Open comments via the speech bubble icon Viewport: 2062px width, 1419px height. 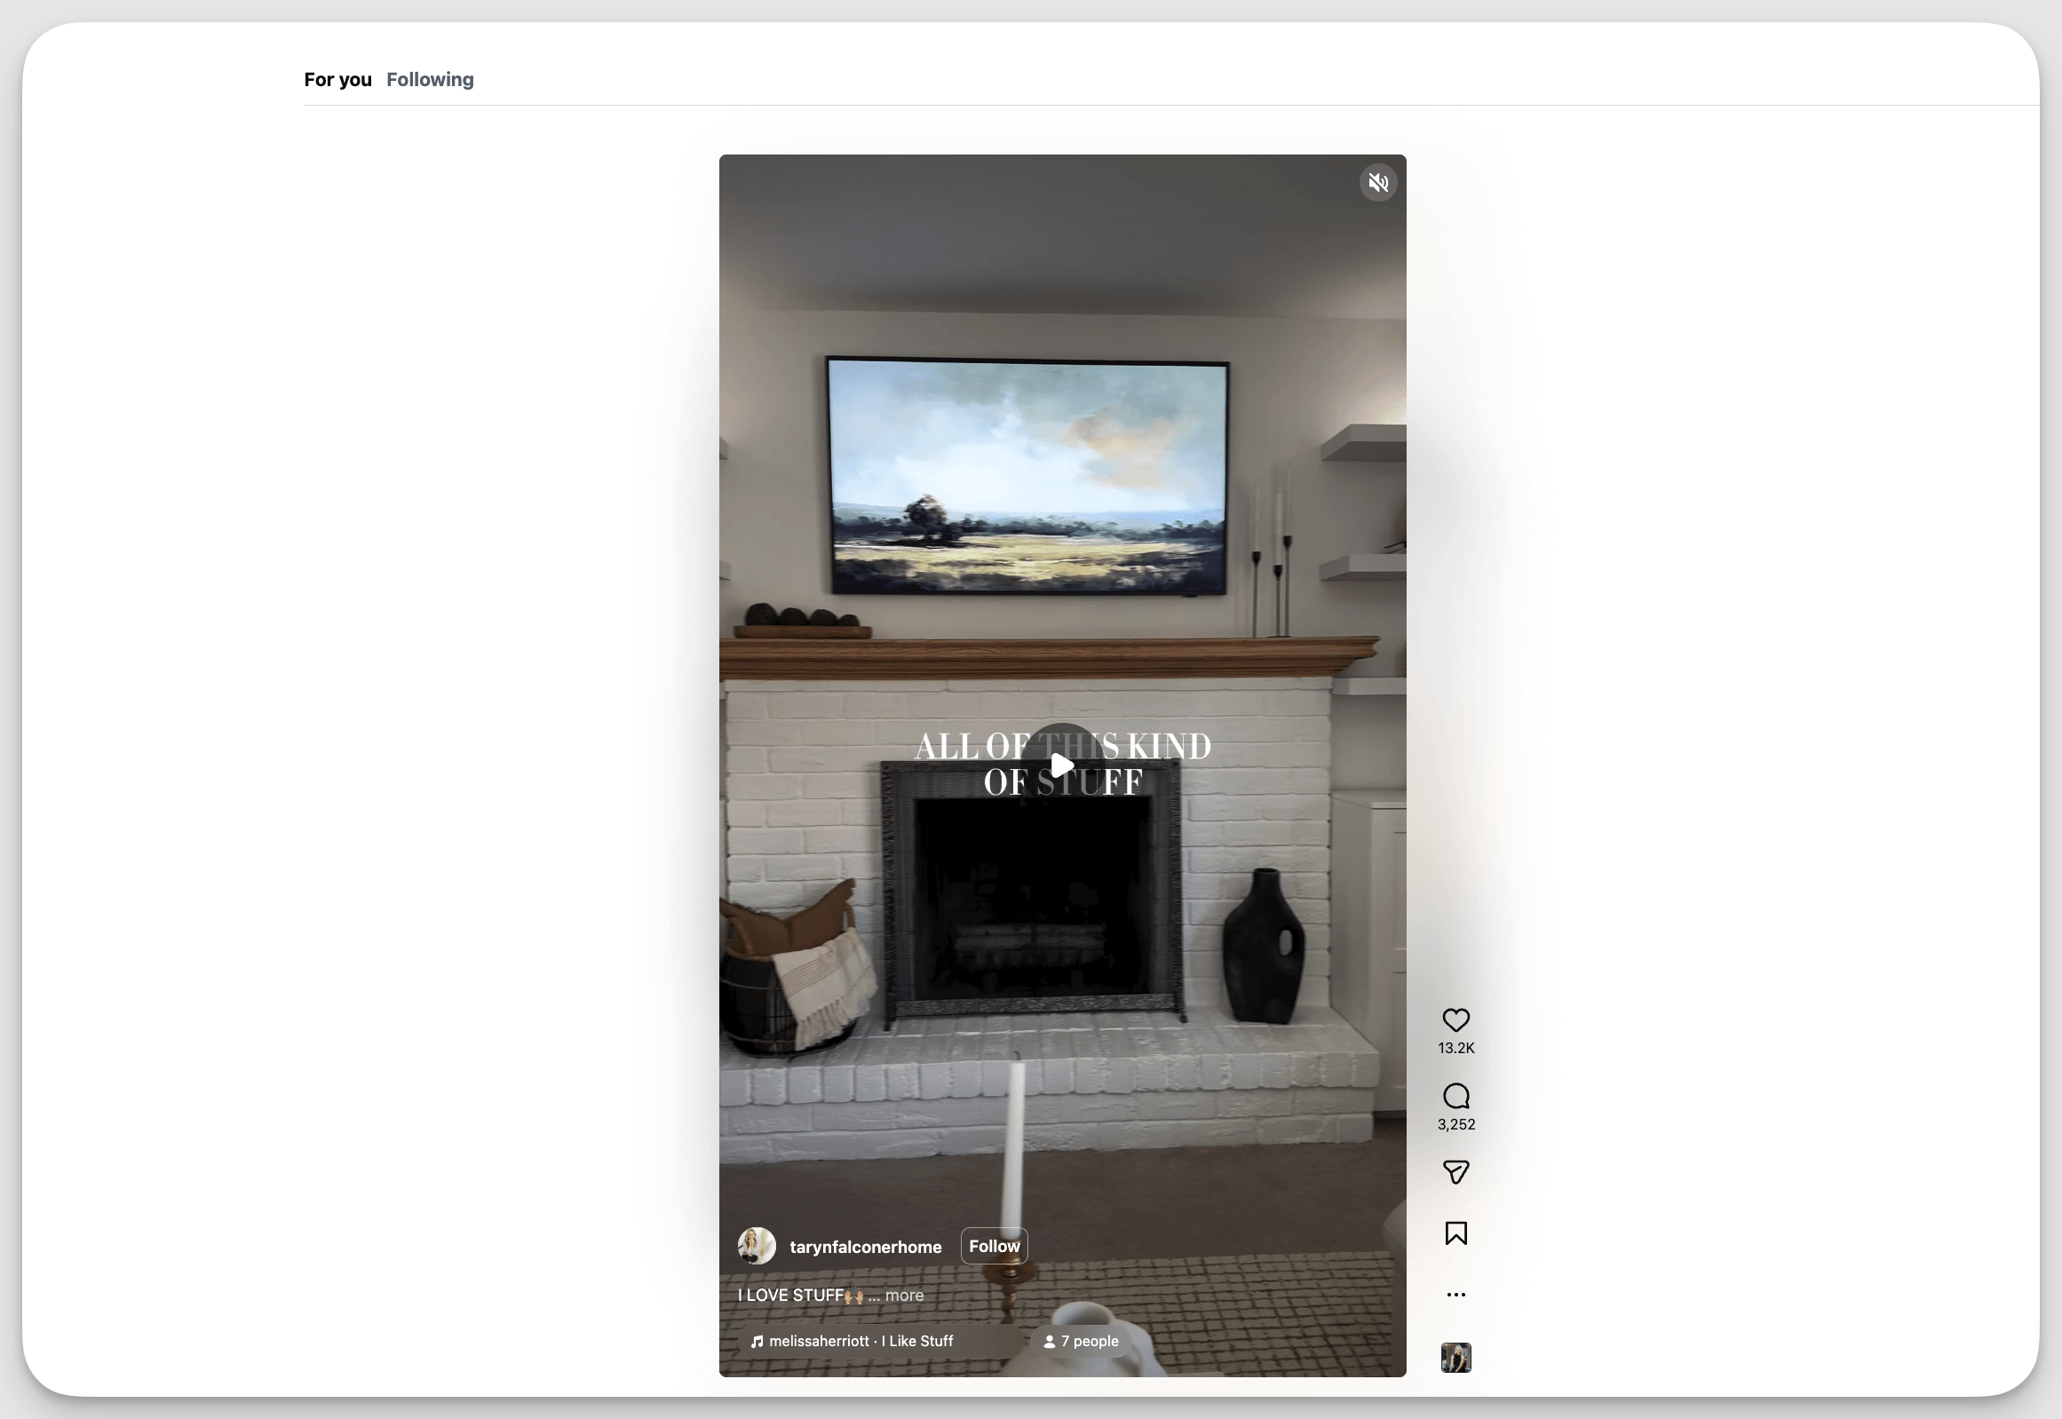pos(1455,1096)
